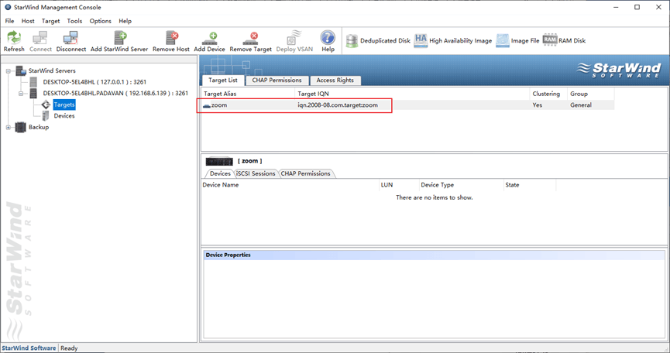The image size is (670, 353).
Task: Open the File menu
Action: (9, 21)
